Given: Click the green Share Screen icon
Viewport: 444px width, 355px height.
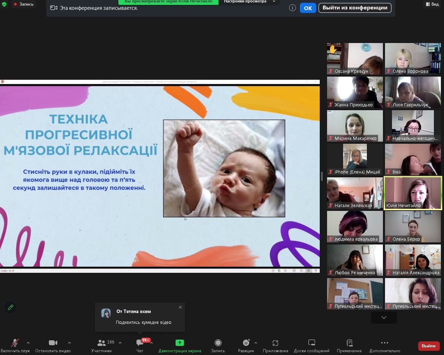Looking at the screenshot, I should coord(179,343).
